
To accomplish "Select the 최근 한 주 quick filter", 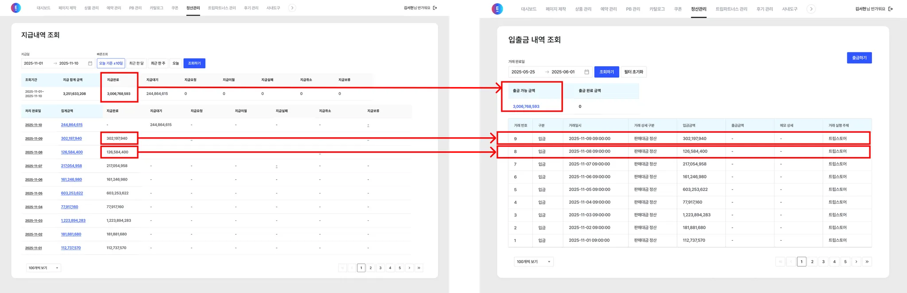I will point(158,63).
